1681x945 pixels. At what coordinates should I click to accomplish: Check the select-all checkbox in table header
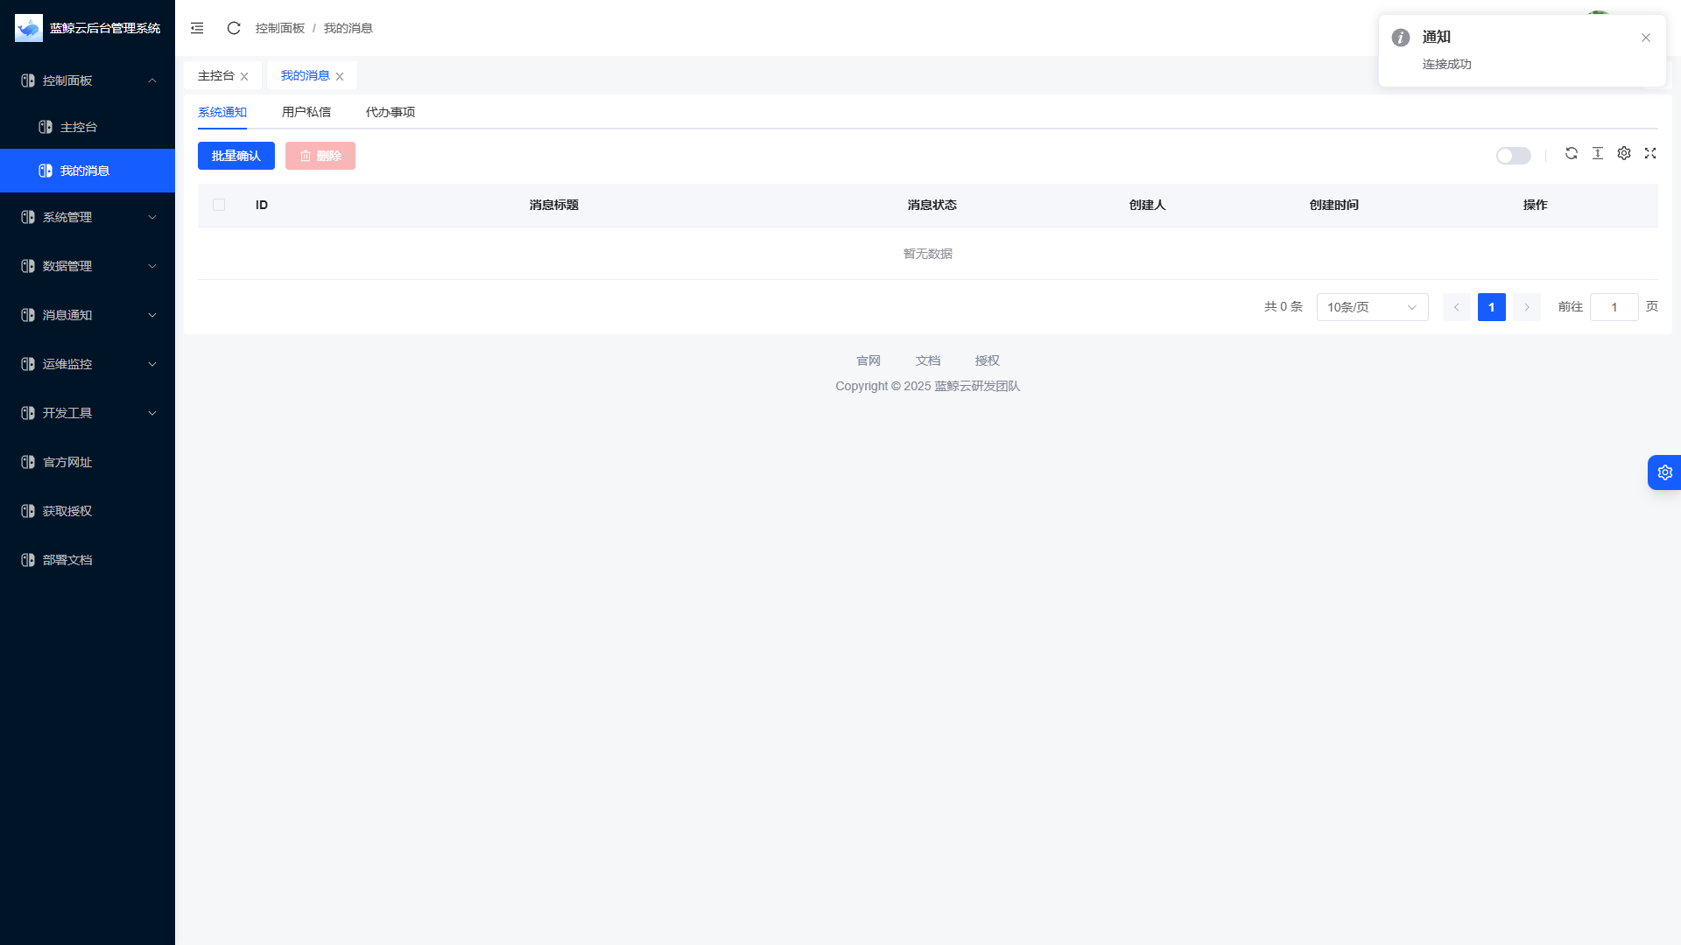(219, 205)
